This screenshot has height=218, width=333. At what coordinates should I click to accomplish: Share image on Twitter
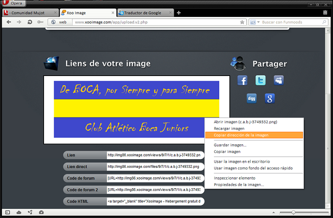(261, 81)
